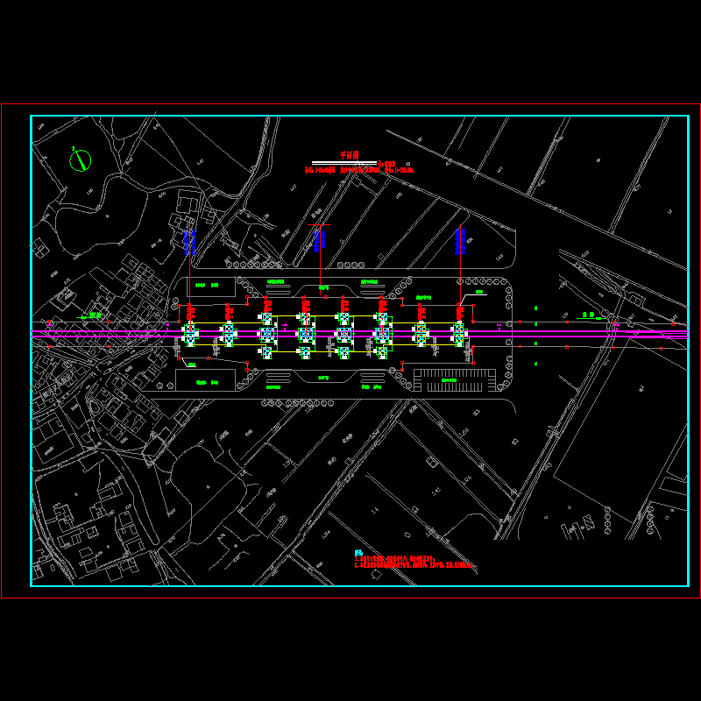Select the rectangular building outline lower-left of plaza

[x=207, y=379]
